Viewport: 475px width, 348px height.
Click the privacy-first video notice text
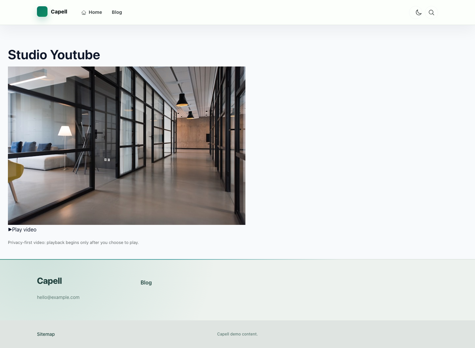73,242
